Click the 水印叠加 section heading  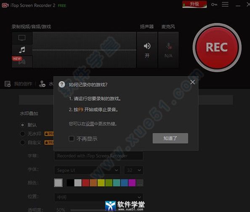tap(29, 113)
